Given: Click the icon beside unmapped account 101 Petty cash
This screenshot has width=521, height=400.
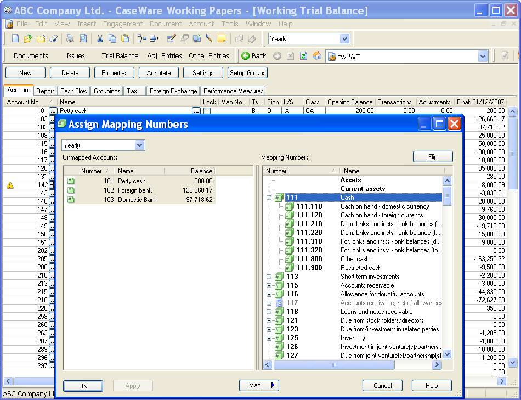Looking at the screenshot, I should (71, 181).
